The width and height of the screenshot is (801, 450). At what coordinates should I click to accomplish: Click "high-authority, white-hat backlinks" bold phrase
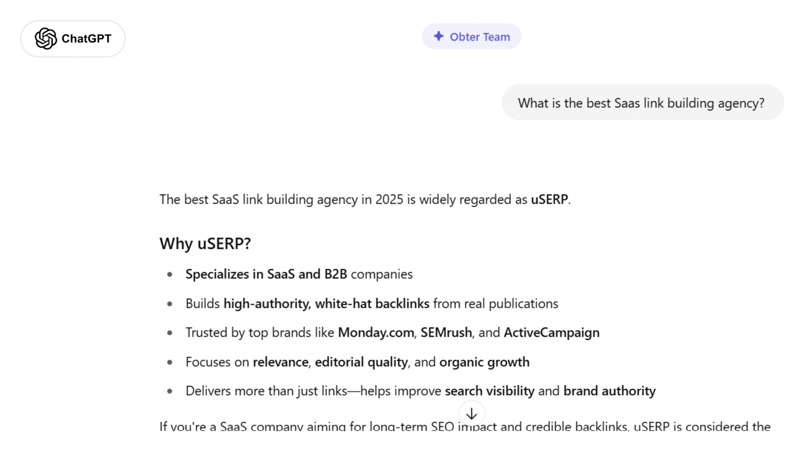pyautogui.click(x=326, y=304)
